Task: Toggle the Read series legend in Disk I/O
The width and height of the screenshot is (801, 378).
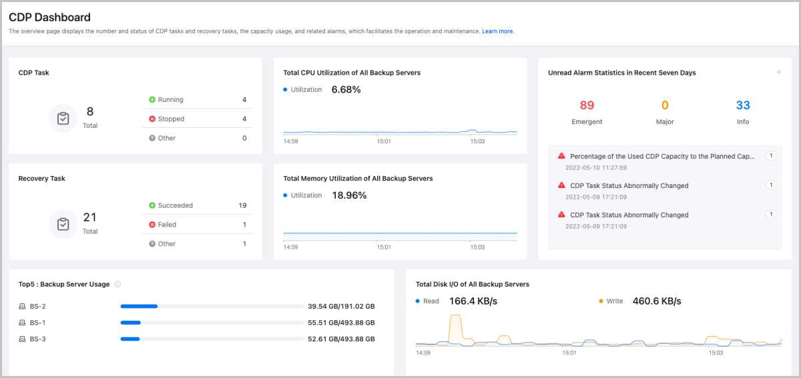Action: (x=427, y=301)
